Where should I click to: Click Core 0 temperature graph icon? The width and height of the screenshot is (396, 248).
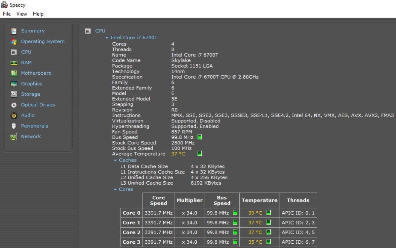click(x=269, y=212)
